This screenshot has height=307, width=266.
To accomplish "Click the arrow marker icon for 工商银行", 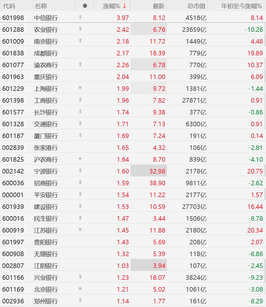I will [80, 100].
